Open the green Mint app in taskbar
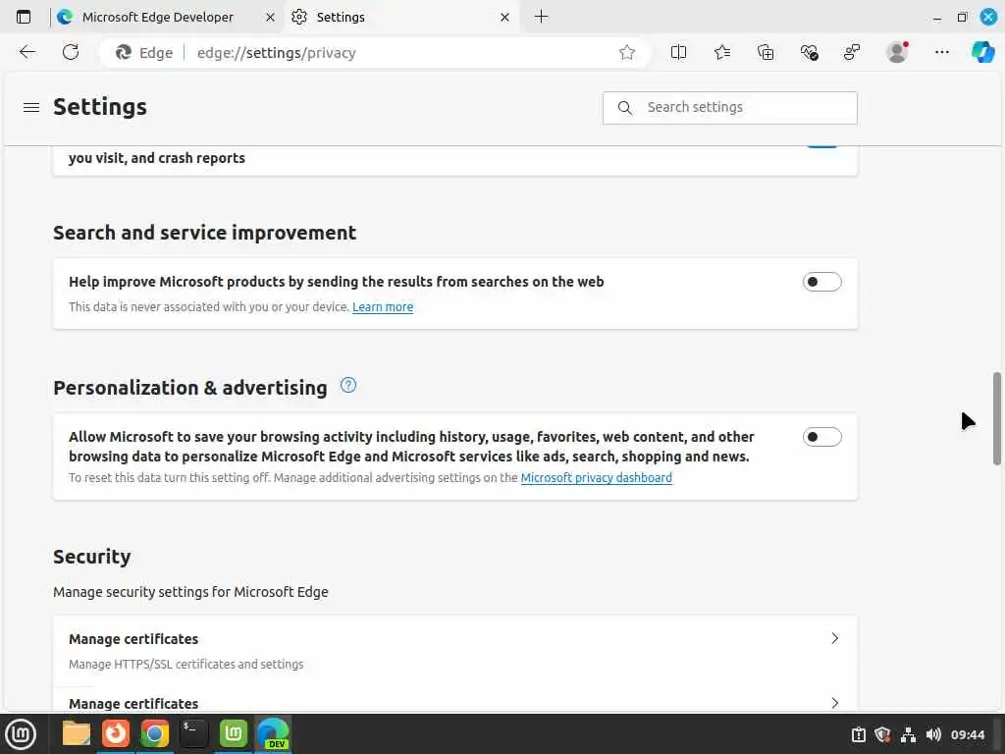The image size is (1005, 754). click(234, 733)
